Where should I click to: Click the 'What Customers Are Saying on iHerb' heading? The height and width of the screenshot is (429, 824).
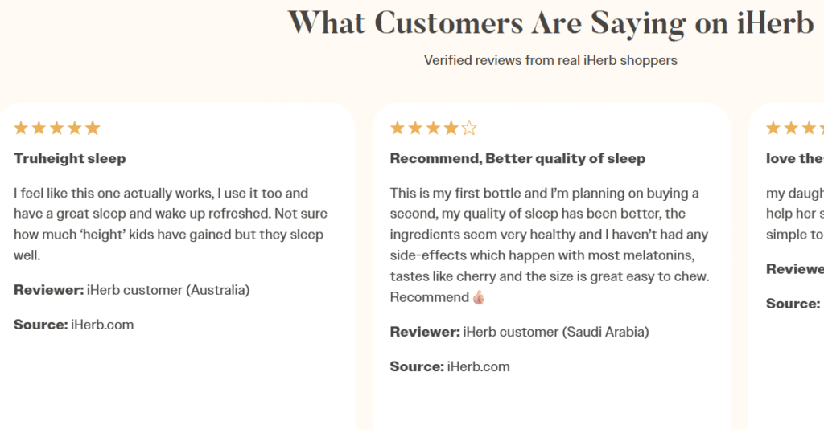click(x=551, y=23)
